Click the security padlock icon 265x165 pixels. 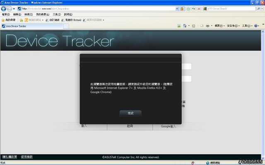[182, 9]
